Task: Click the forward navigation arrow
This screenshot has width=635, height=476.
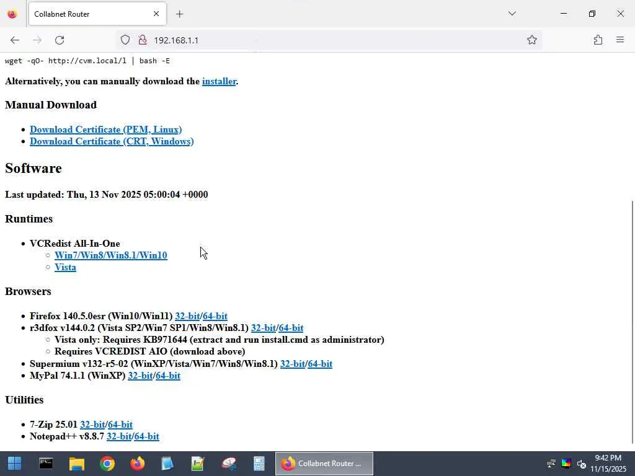Action: pos(37,40)
